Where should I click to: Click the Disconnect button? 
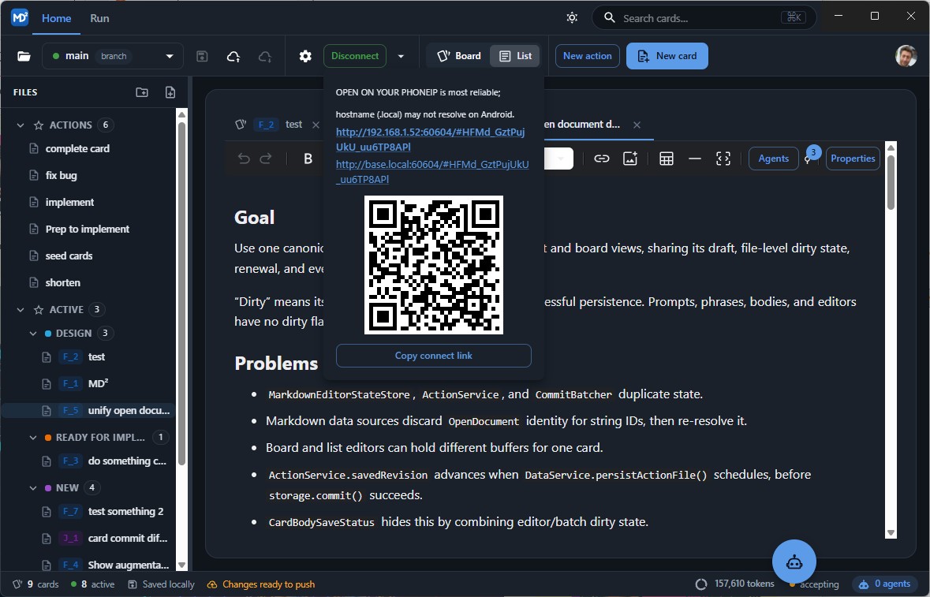pos(355,56)
